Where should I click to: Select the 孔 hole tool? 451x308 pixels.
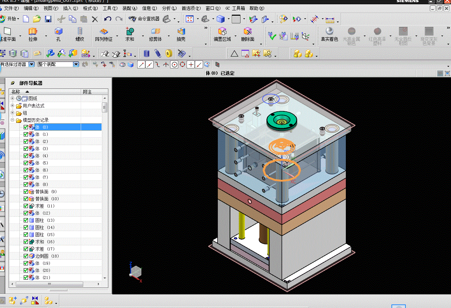click(x=58, y=34)
